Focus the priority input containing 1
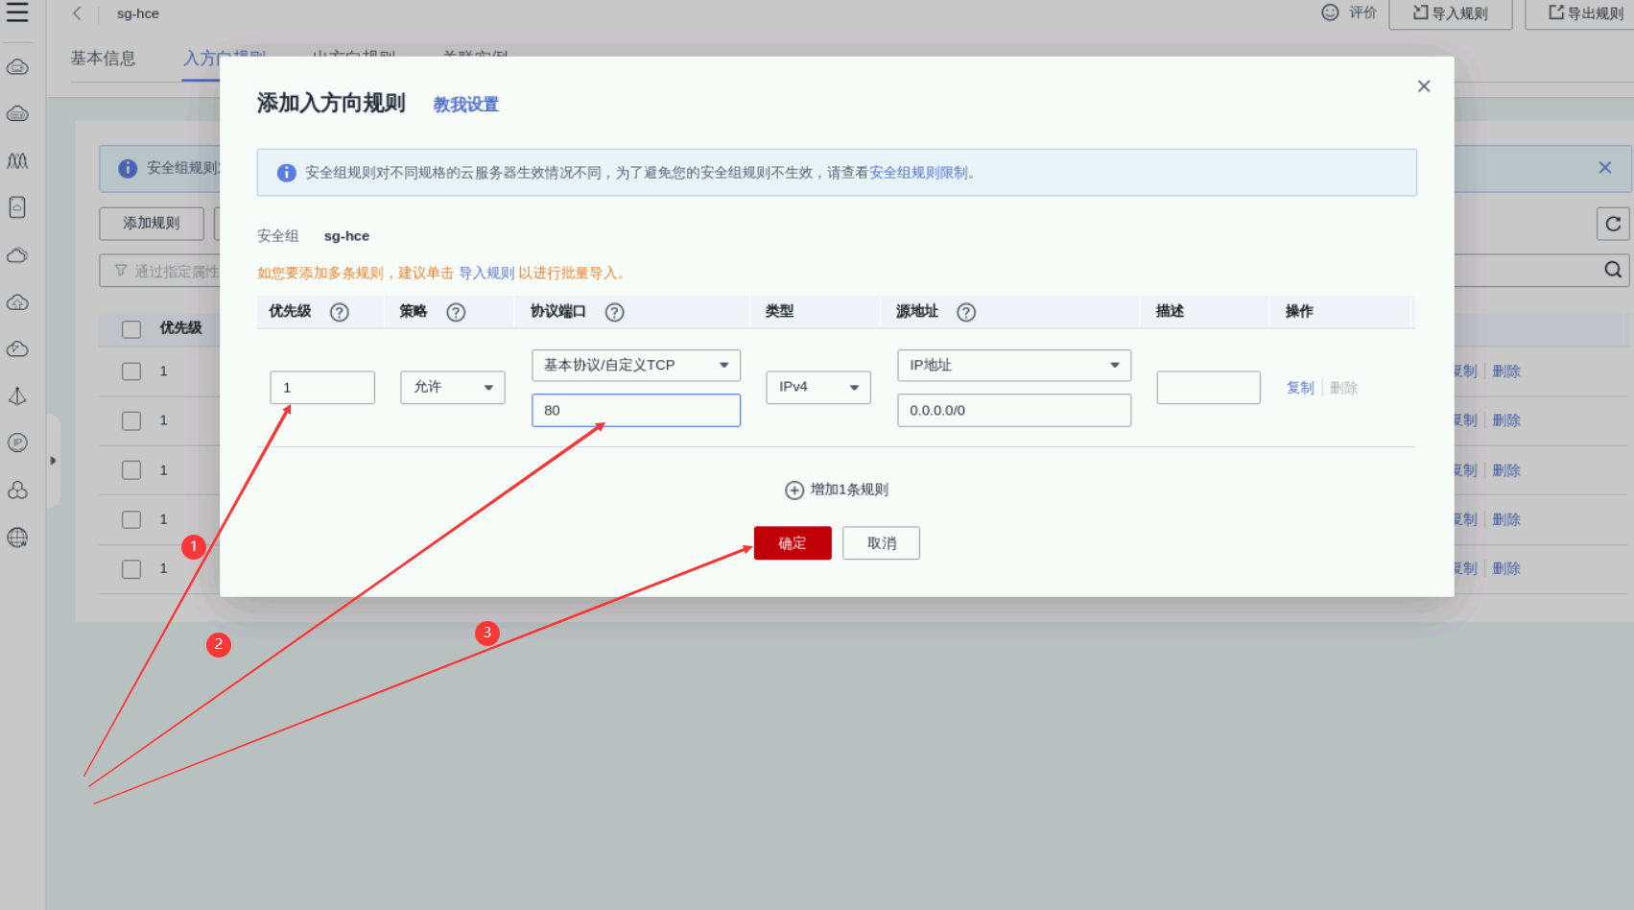The height and width of the screenshot is (910, 1634). point(322,388)
